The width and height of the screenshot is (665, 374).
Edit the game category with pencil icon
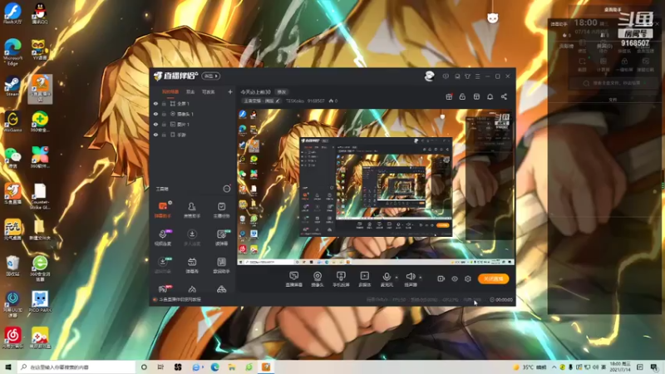(278, 101)
